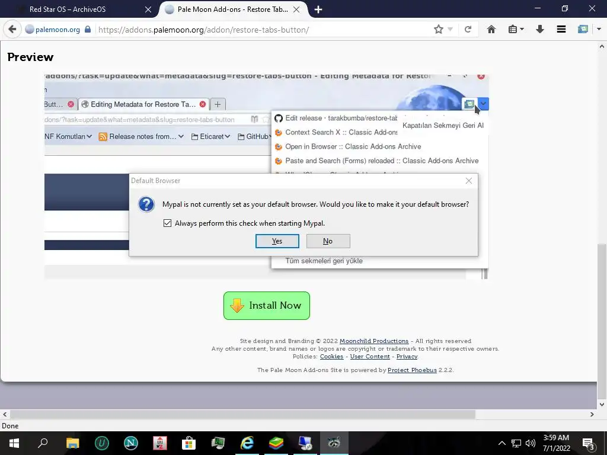This screenshot has height=455, width=607.
Task: Click No in the Default Browser dialog
Action: (x=328, y=241)
